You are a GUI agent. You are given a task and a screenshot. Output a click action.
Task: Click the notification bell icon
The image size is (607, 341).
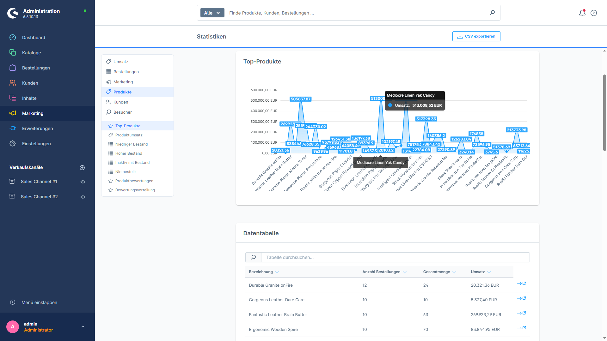point(582,13)
